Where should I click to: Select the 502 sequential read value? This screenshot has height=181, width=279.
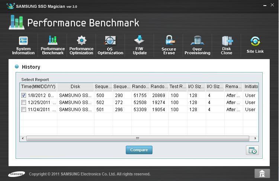[100, 103]
